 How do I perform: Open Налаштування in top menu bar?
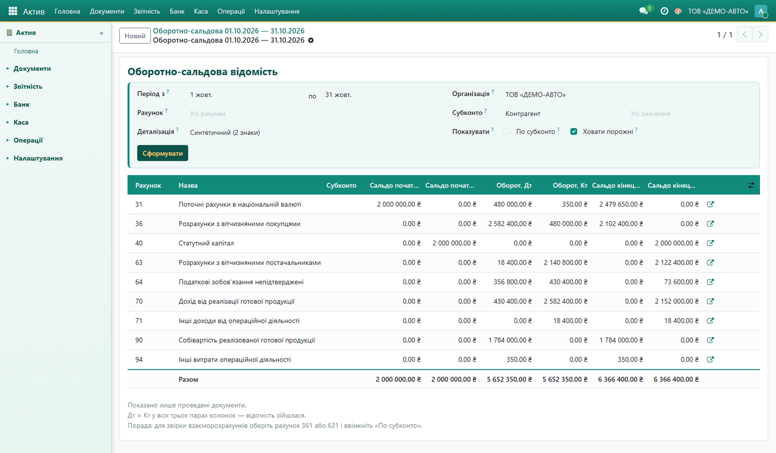[x=277, y=11]
